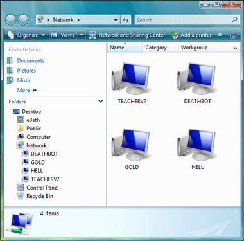Click in the Search input field
The width and height of the screenshot is (244, 241).
coord(183,20)
